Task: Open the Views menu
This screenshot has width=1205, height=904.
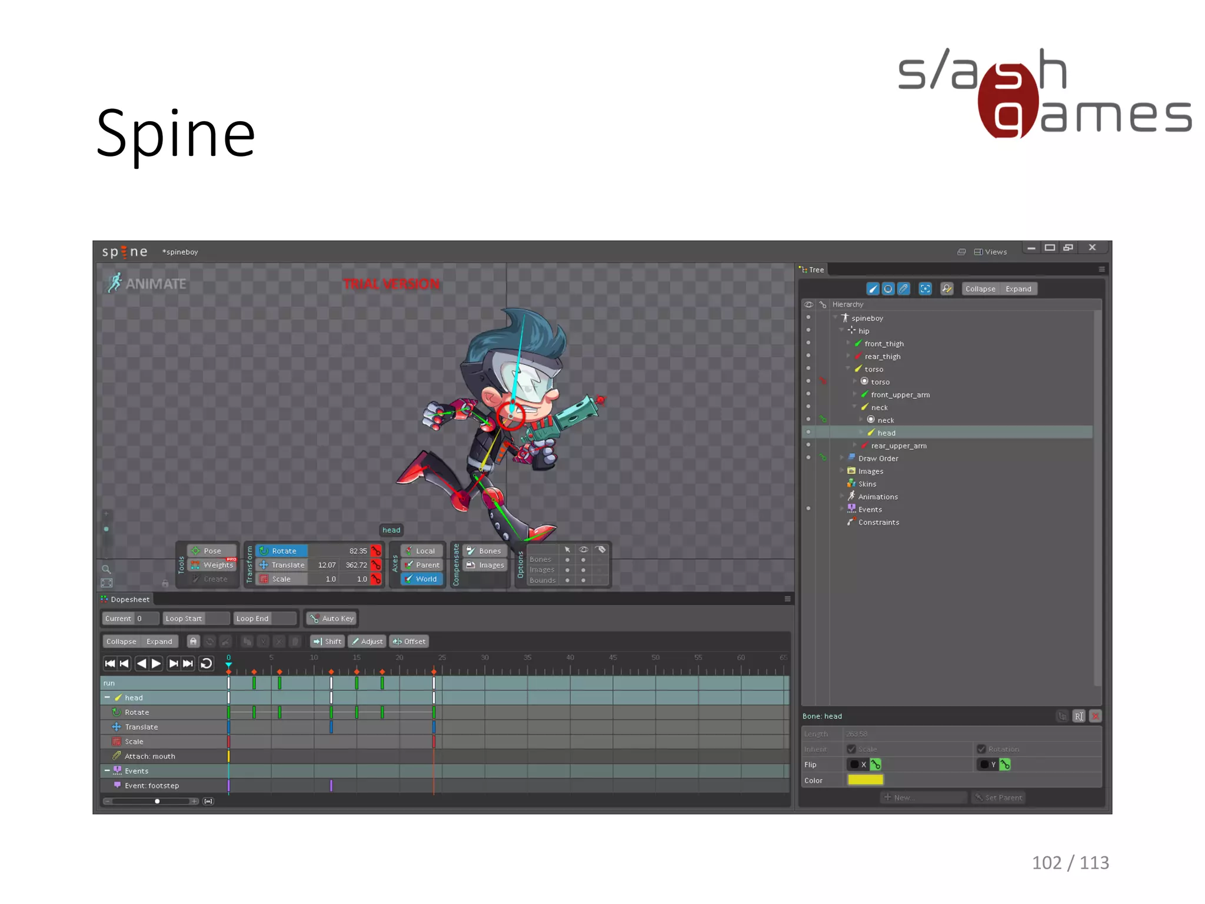Action: pos(991,252)
